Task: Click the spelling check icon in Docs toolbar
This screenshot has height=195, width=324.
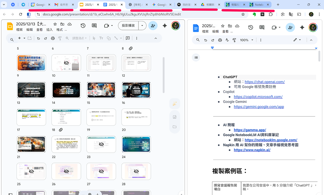Action: (x=227, y=40)
